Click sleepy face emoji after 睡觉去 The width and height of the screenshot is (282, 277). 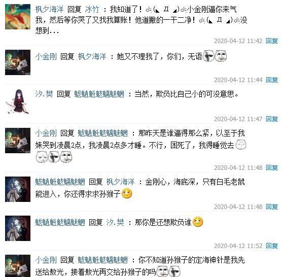241,145
